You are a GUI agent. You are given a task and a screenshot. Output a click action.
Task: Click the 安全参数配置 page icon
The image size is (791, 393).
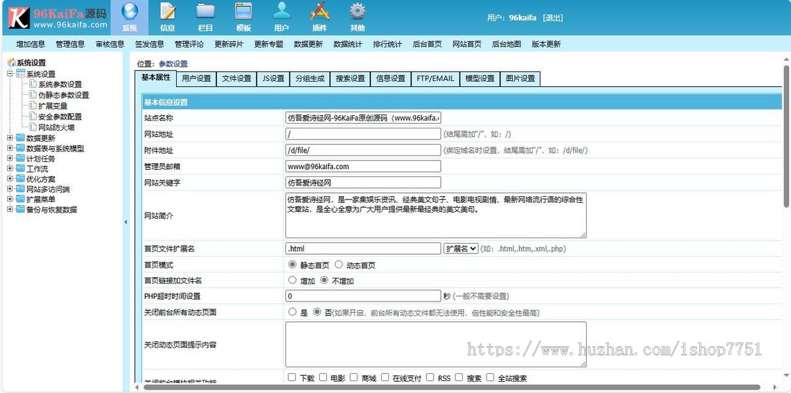33,117
